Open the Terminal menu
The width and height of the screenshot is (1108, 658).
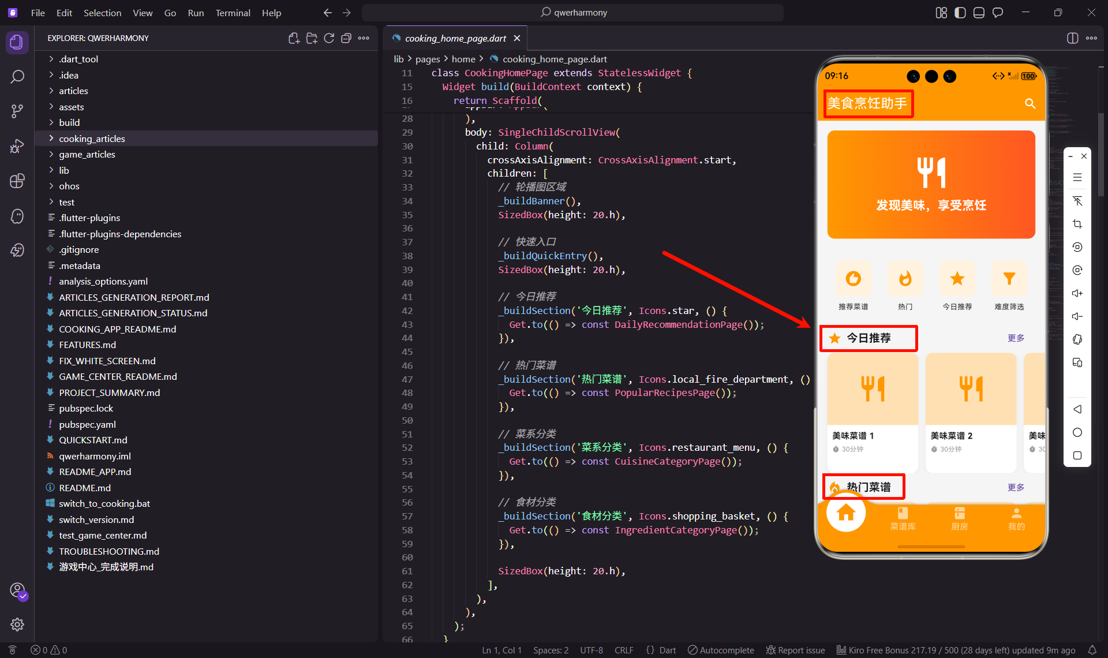pos(233,13)
